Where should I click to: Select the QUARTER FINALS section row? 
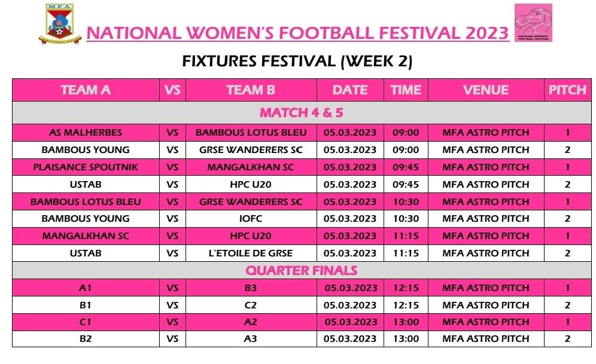point(302,271)
